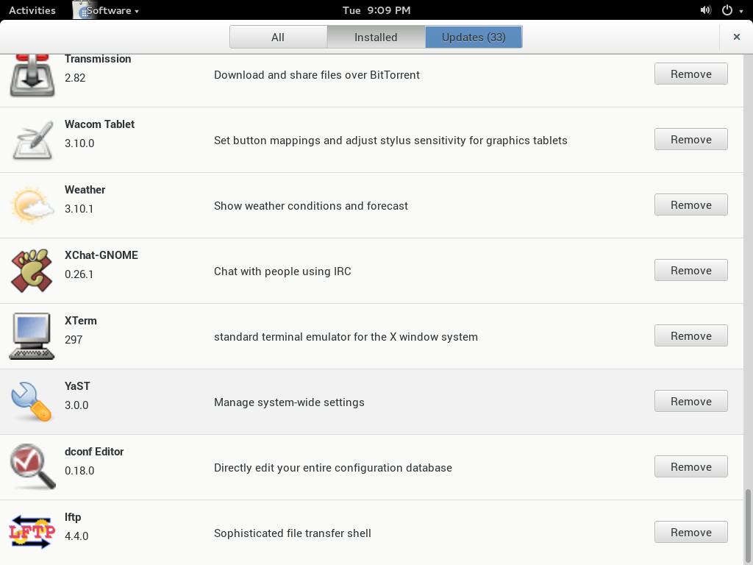Remove dconf Editor
The image size is (753, 565).
(691, 466)
